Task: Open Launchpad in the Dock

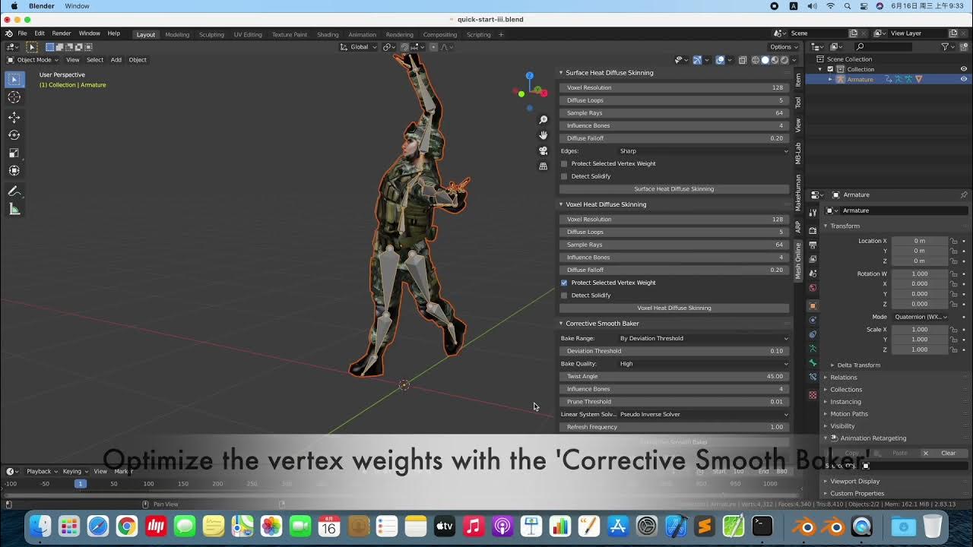Action: (68, 526)
